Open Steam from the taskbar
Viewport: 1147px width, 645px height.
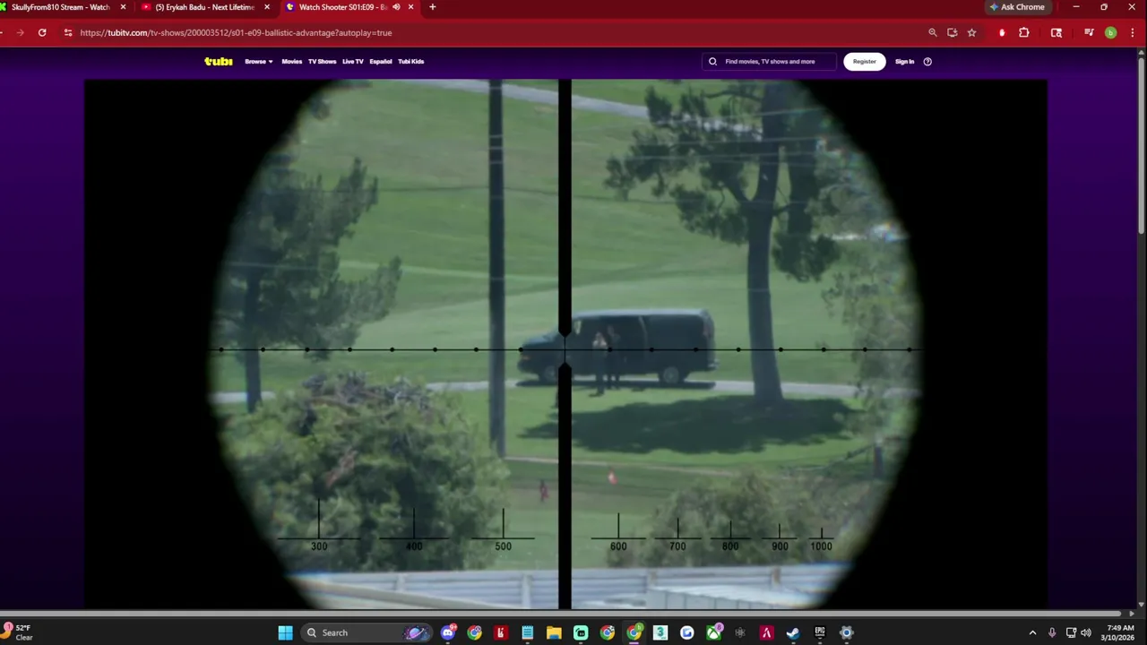click(x=793, y=632)
